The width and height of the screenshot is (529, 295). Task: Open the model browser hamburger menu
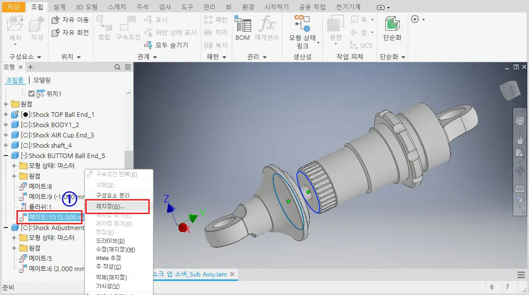[x=128, y=67]
